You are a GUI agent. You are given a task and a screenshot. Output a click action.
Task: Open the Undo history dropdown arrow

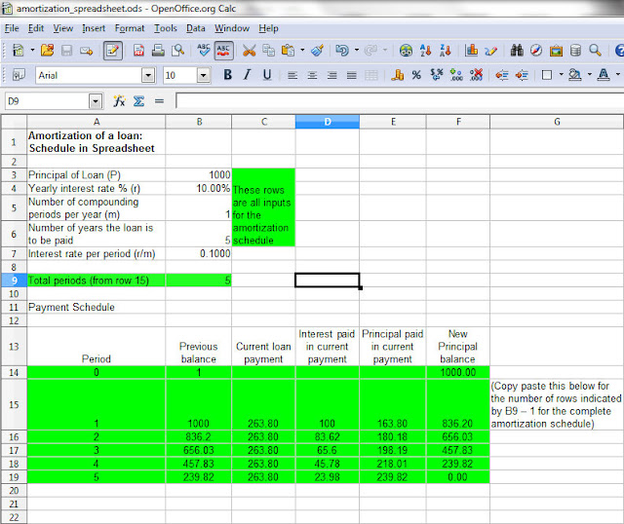(x=357, y=50)
